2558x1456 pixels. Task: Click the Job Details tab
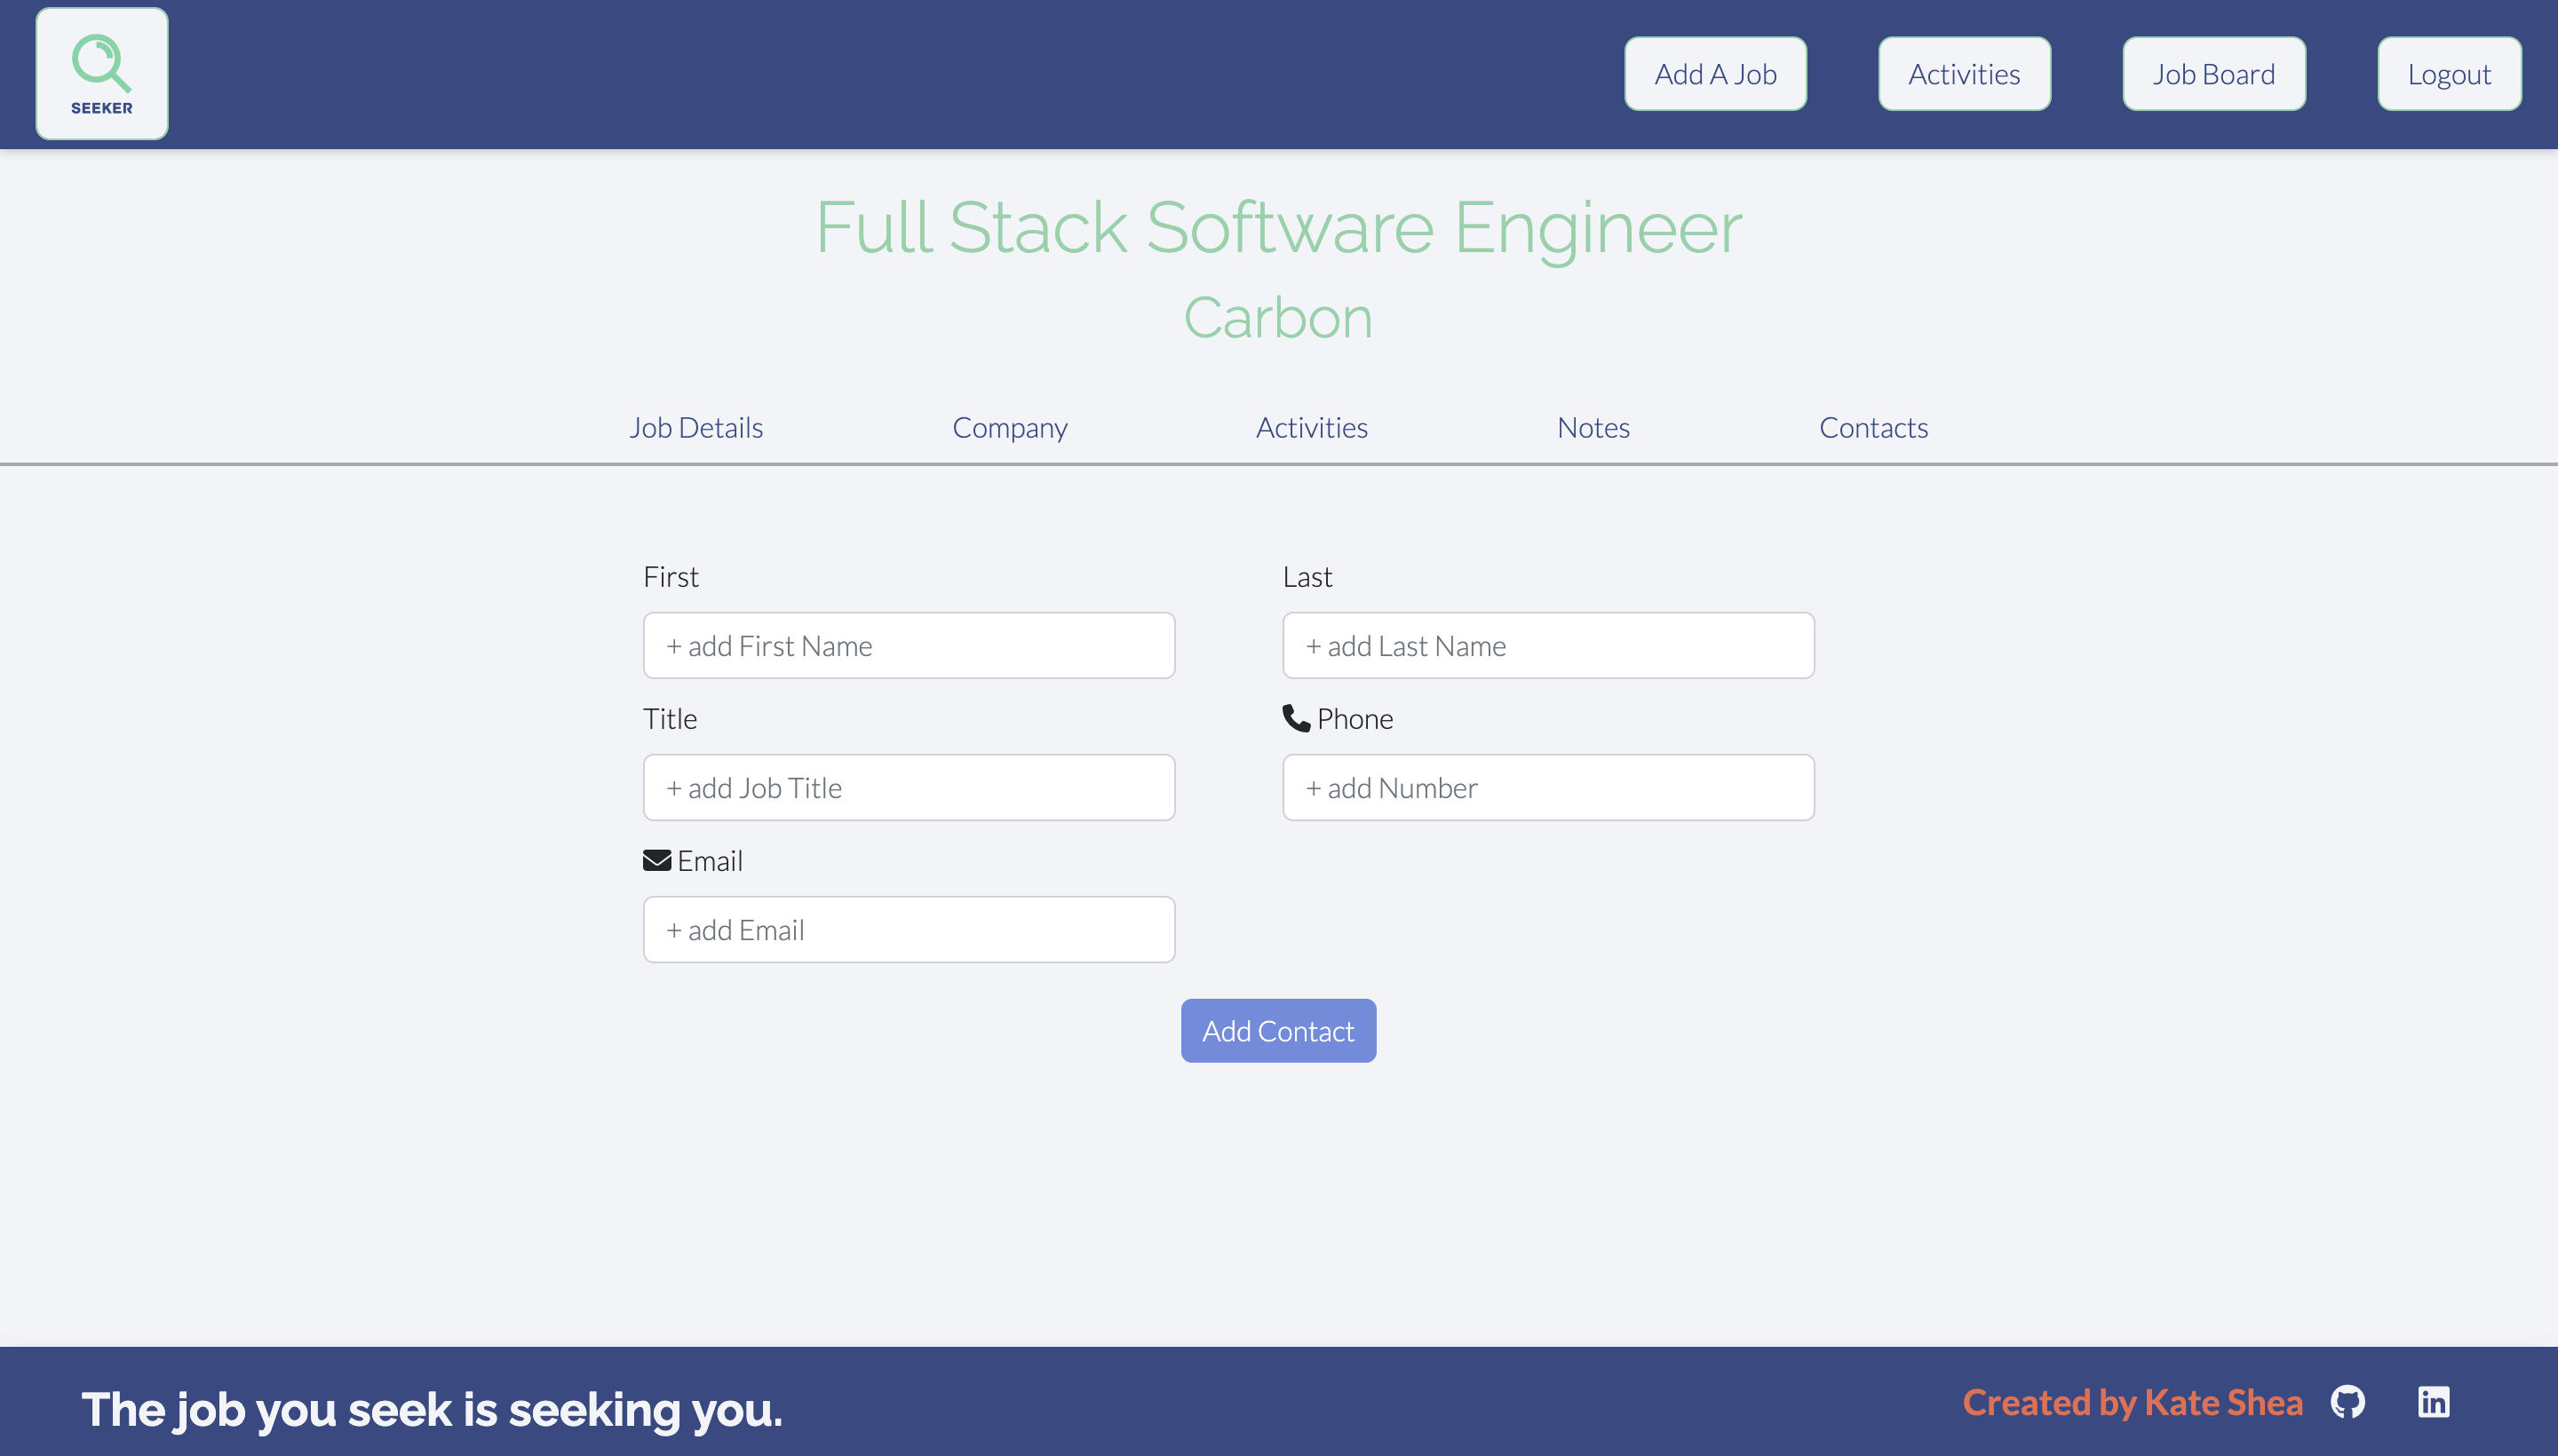pos(695,427)
